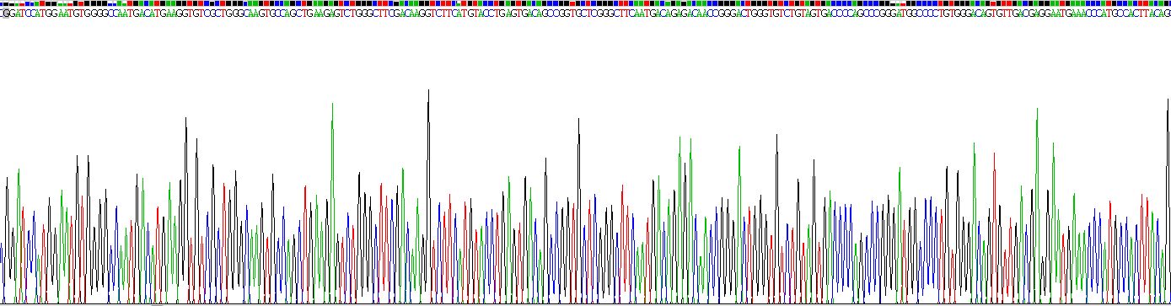Screen dimensions: 1171x306
Task: Select the highlighted first base G
Action: pyautogui.click(x=6, y=14)
